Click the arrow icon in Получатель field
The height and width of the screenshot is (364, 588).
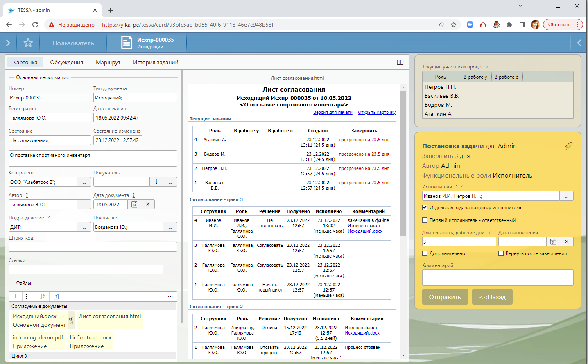(x=156, y=182)
